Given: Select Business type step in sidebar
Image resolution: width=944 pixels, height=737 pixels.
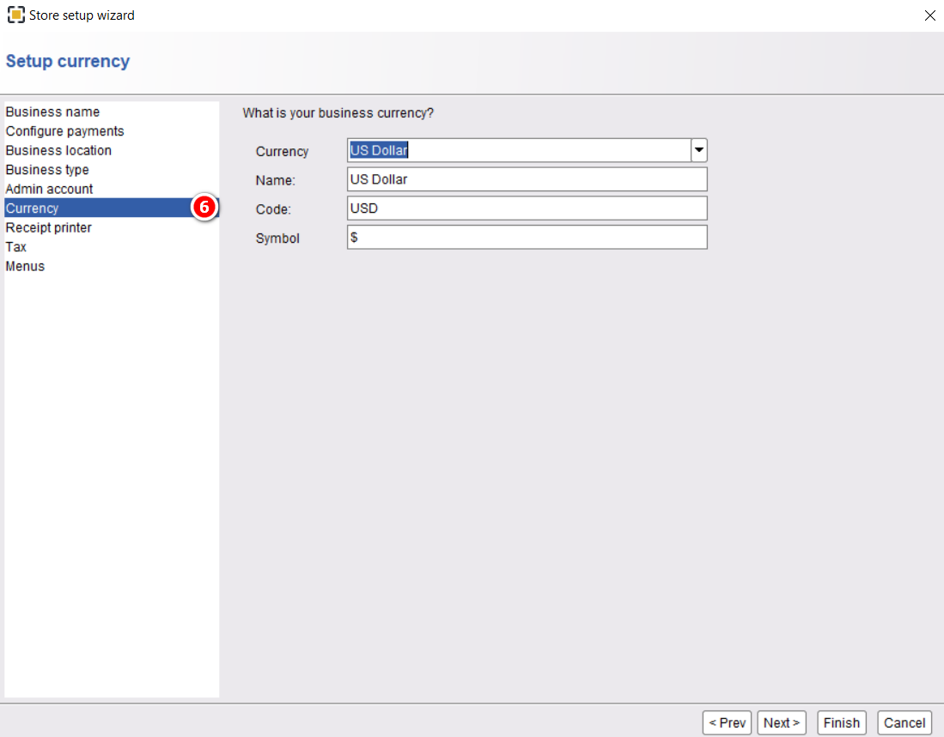Looking at the screenshot, I should tap(112, 170).
